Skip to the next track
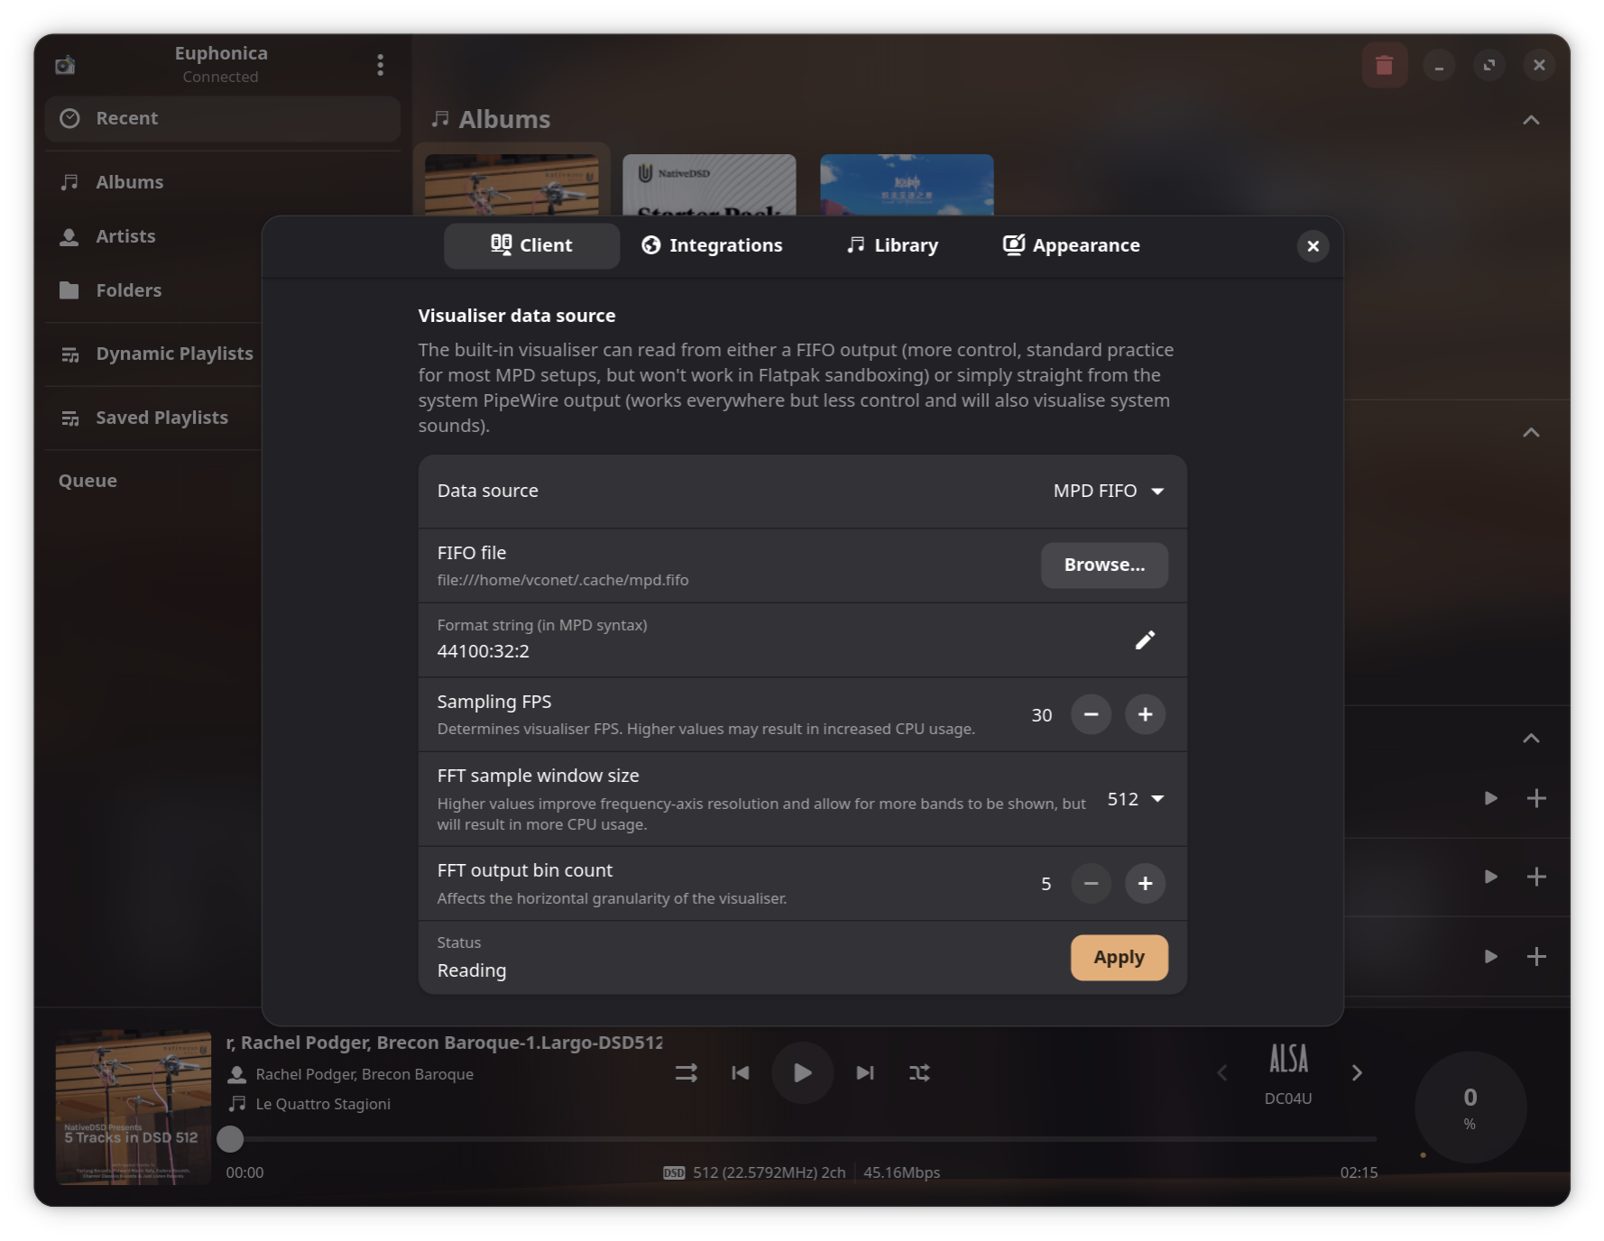Image resolution: width=1604 pixels, height=1241 pixels. coord(864,1072)
